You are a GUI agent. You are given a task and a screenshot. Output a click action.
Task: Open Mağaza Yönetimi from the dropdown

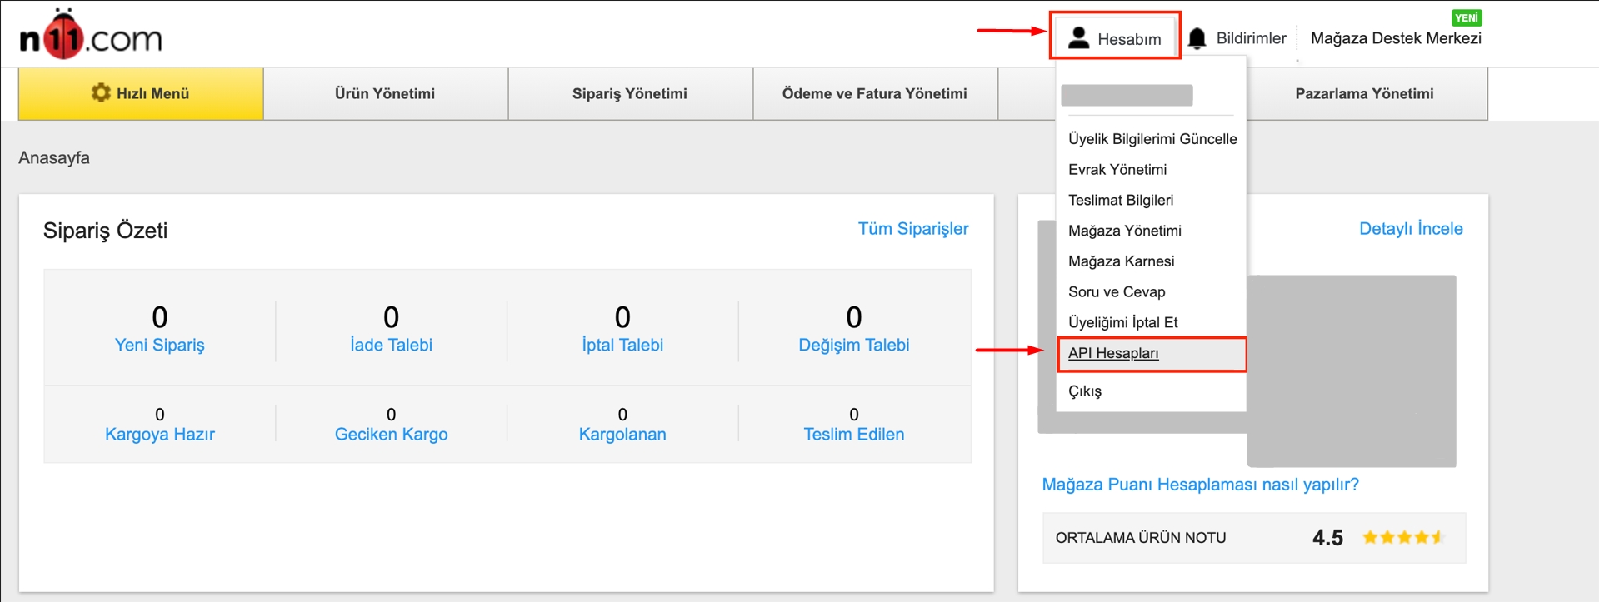pyautogui.click(x=1124, y=231)
